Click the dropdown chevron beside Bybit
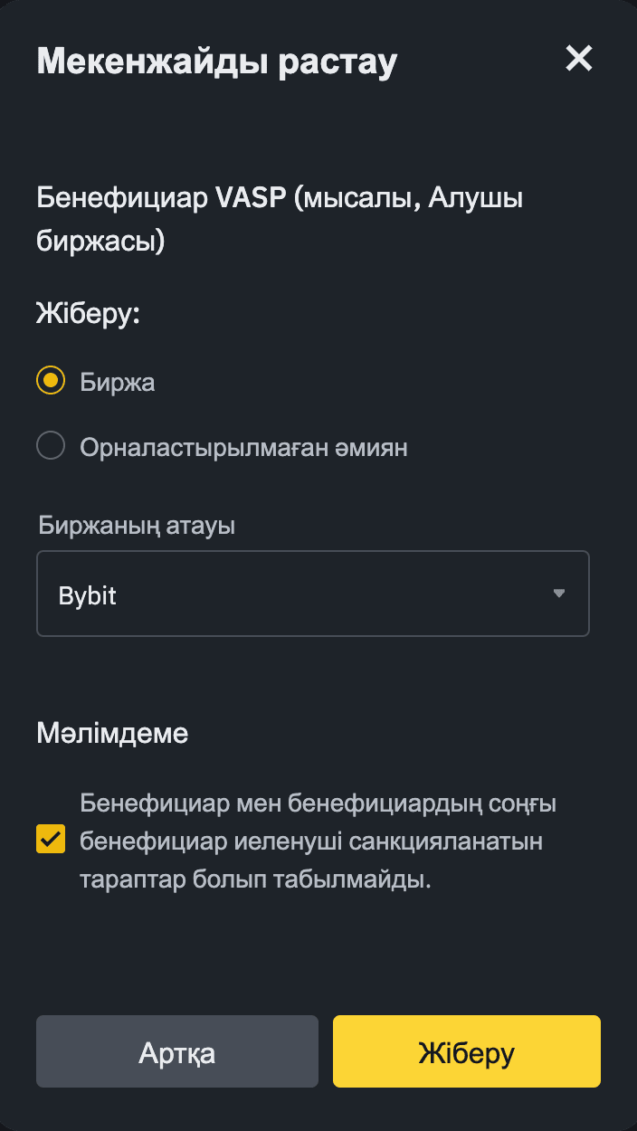Screen dimensions: 637x1131 pyautogui.click(x=559, y=594)
